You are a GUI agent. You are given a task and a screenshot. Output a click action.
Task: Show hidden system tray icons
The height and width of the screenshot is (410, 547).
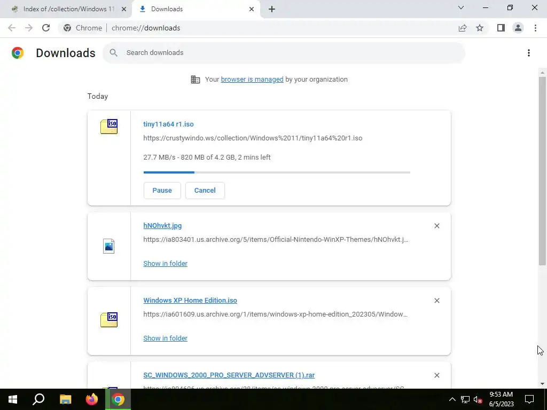pyautogui.click(x=452, y=399)
